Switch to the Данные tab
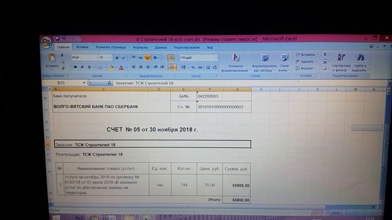The height and width of the screenshot is (220, 392). tap(160, 48)
